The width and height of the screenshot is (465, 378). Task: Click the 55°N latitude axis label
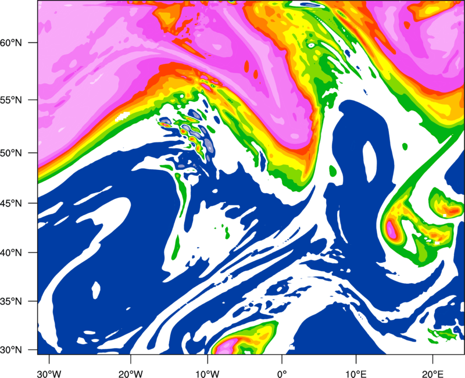tap(11, 100)
